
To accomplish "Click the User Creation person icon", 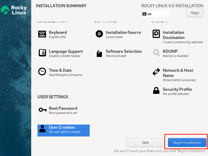I will coord(42,129).
